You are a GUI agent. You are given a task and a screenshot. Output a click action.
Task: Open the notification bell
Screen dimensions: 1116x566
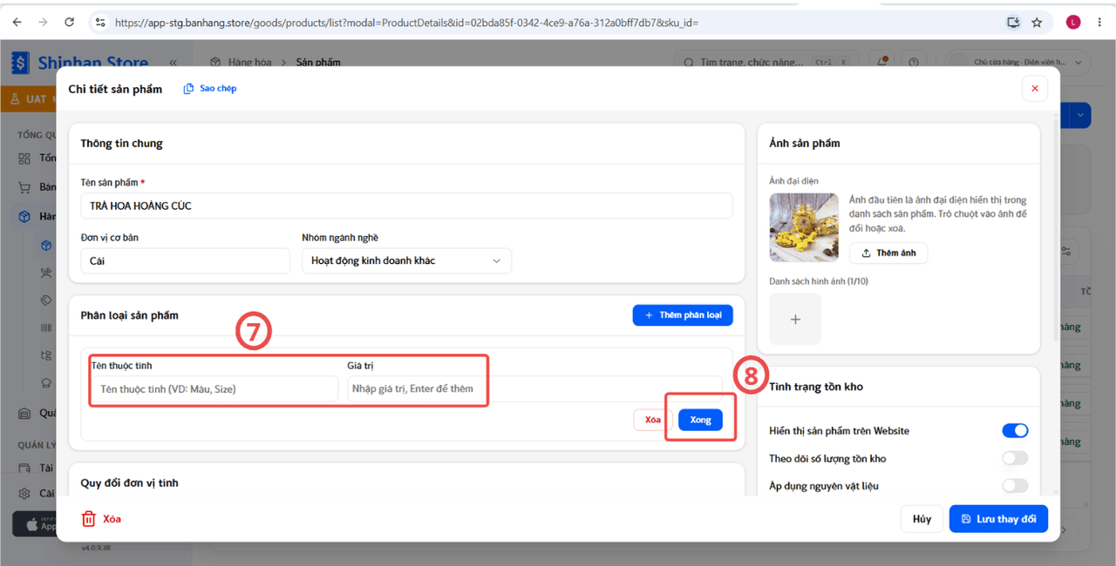(884, 62)
